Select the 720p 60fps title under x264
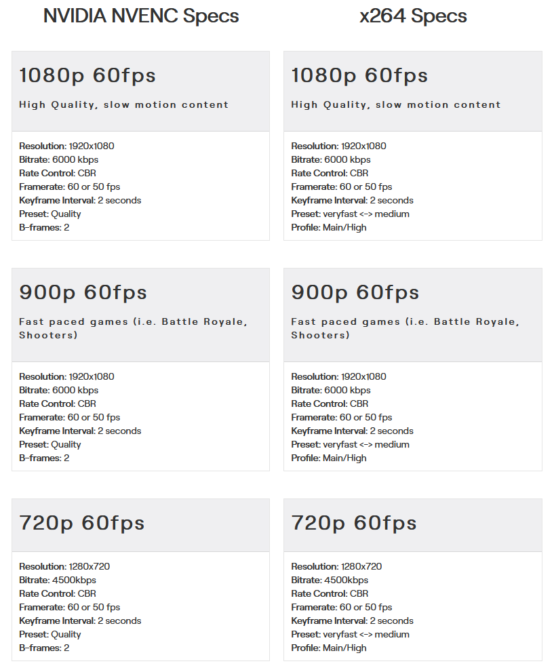 pos(353,523)
